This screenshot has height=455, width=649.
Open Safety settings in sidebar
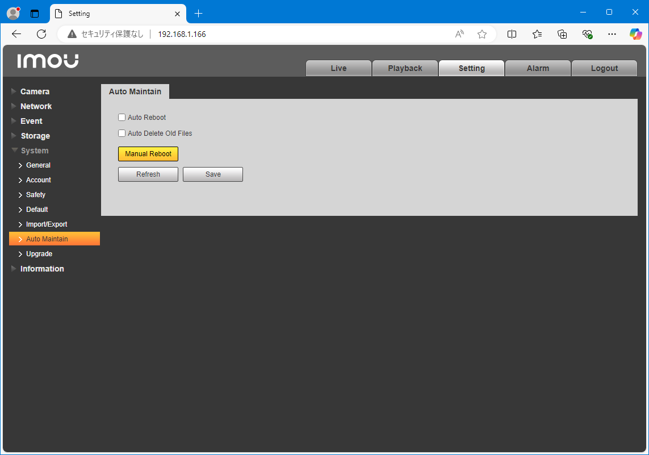(x=36, y=195)
